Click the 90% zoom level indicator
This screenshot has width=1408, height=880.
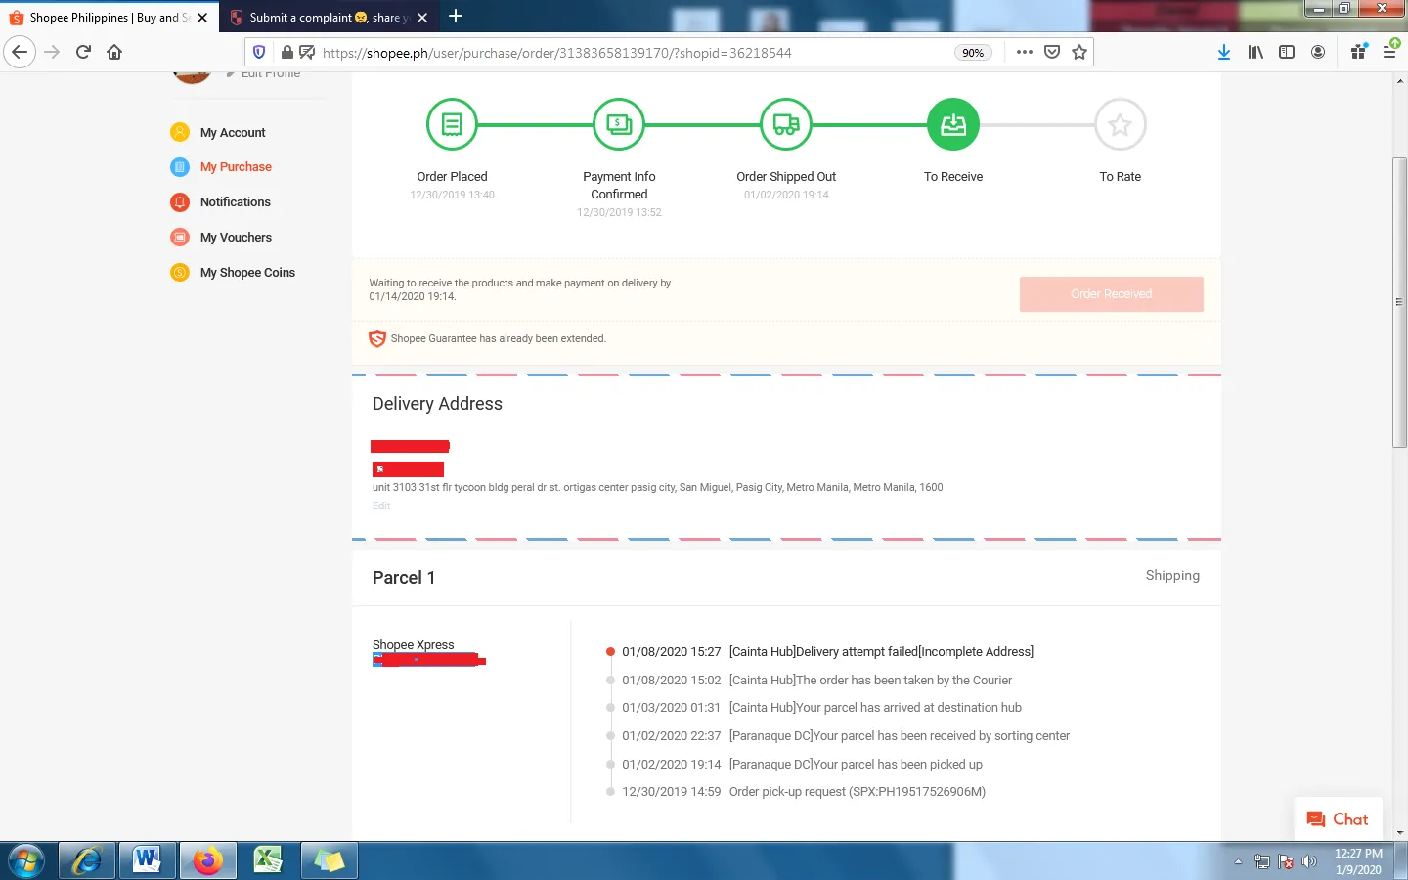pos(973,53)
